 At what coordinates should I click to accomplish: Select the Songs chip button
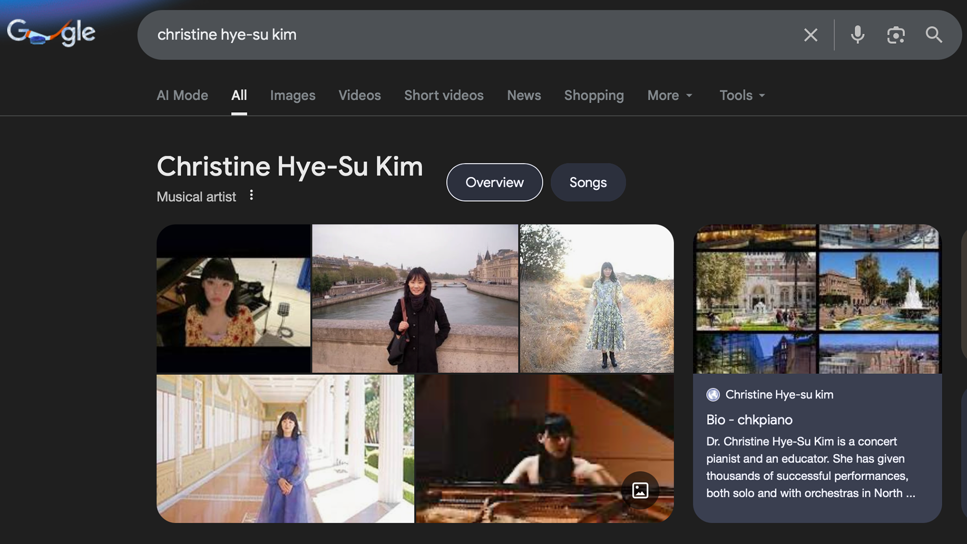tap(588, 182)
